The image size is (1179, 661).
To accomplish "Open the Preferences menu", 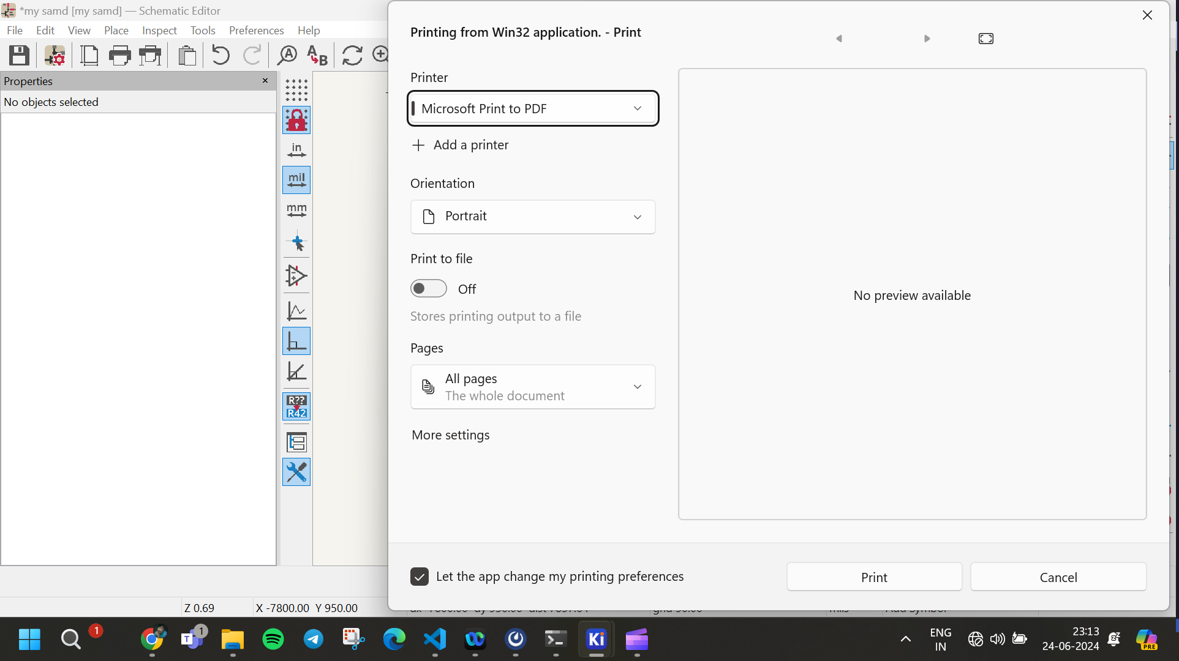I will pos(256,30).
